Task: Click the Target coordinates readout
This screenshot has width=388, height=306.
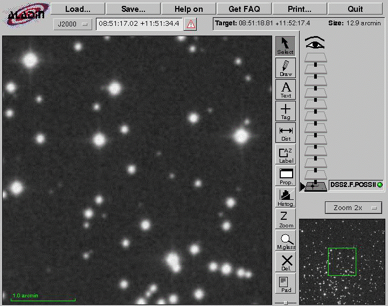Action: (x=262, y=23)
